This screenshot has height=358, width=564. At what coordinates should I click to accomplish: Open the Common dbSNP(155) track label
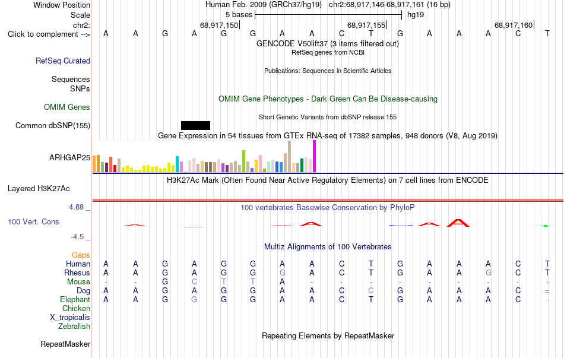coord(53,126)
